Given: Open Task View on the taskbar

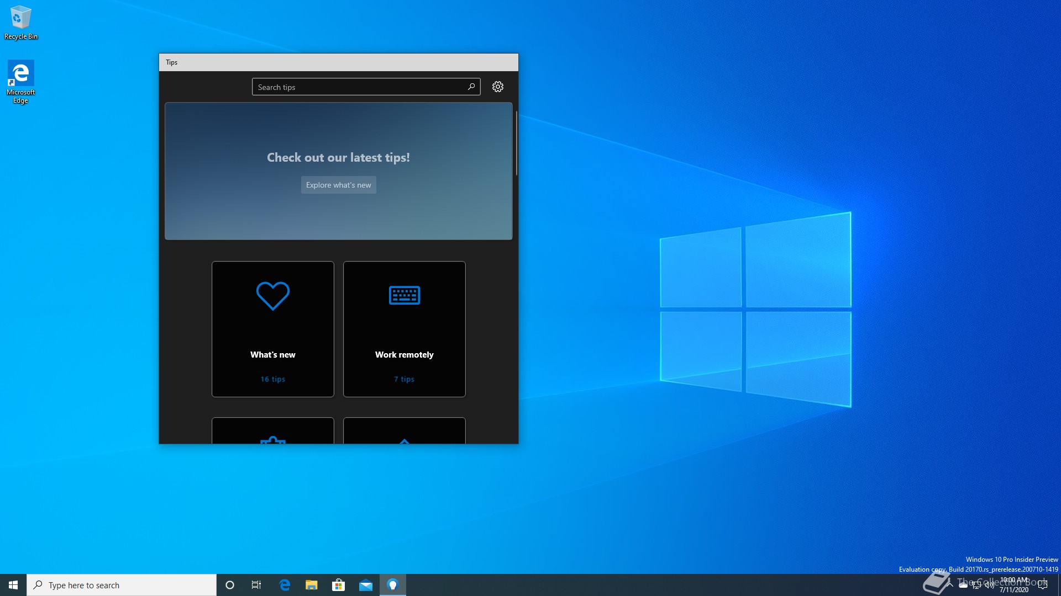Looking at the screenshot, I should pyautogui.click(x=256, y=585).
